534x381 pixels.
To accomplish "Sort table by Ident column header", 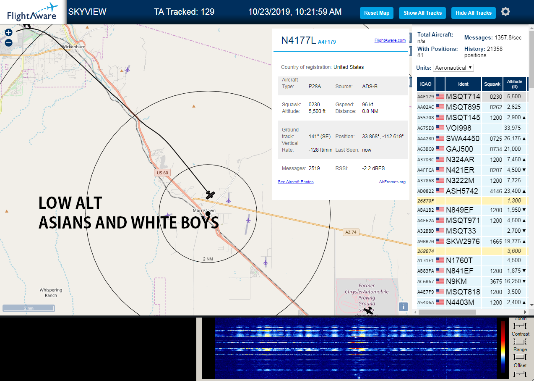I will pos(463,84).
